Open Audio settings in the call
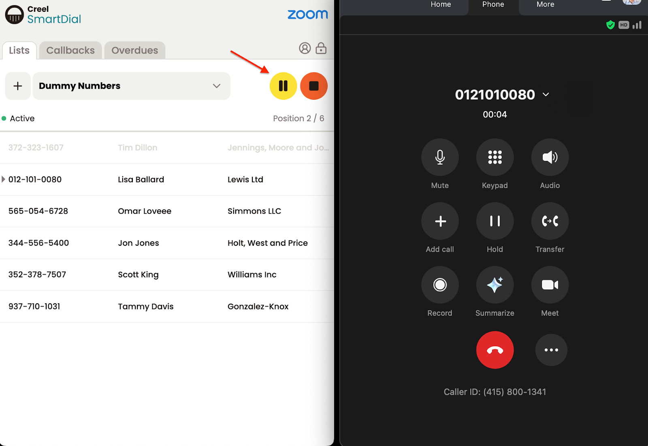This screenshot has height=446, width=648. 550,157
